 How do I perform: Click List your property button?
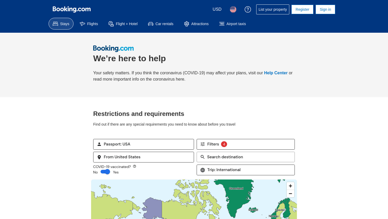click(273, 9)
